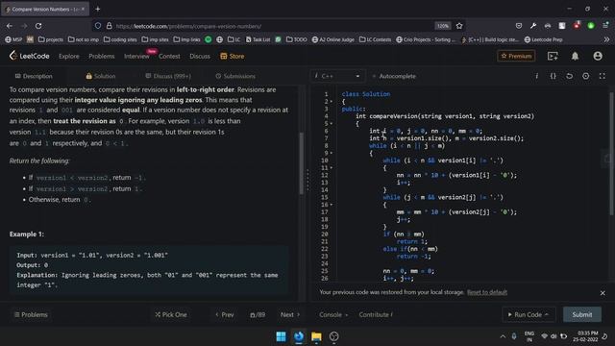Open editor settings gear

tap(585, 76)
